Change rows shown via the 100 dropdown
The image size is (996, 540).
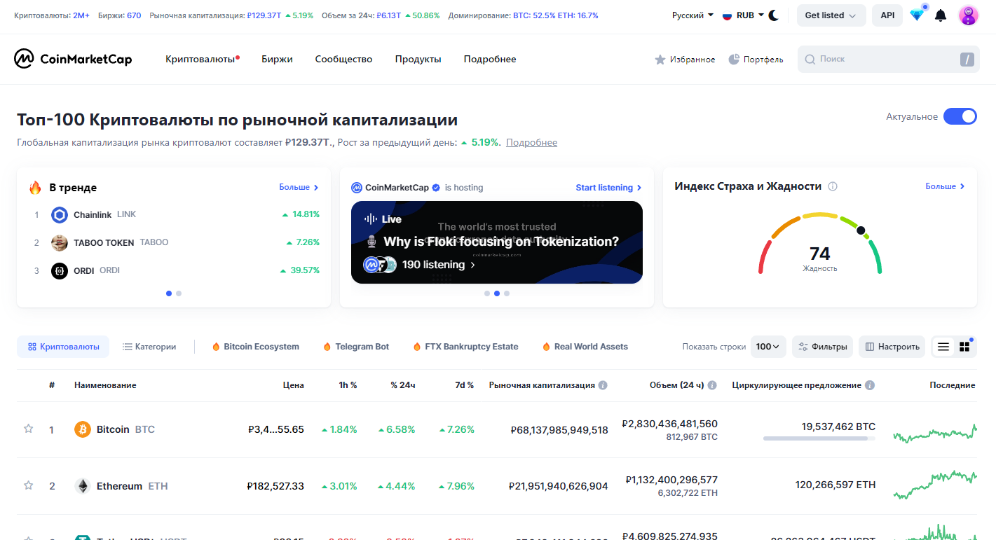pos(768,346)
